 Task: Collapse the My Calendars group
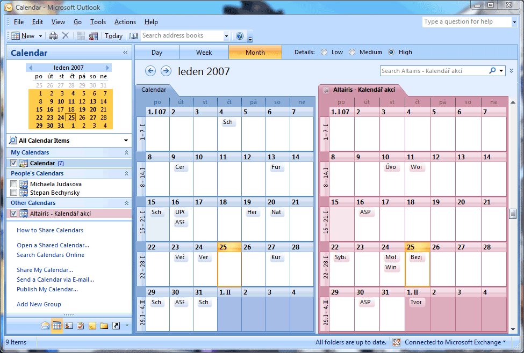126,152
